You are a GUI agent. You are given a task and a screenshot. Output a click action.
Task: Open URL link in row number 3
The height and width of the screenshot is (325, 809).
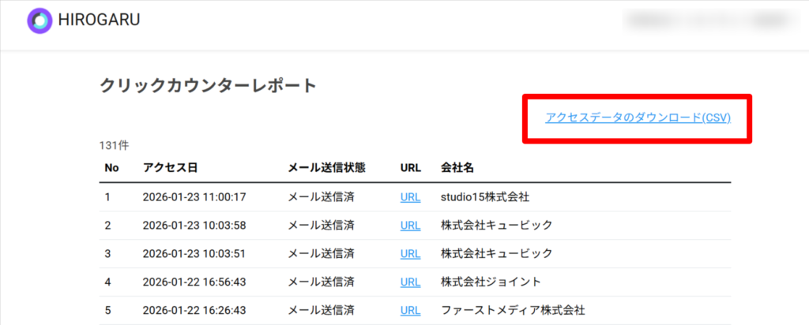point(410,253)
